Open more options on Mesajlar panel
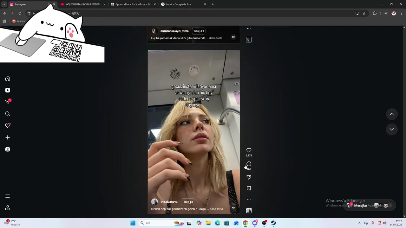Image resolution: width=406 pixels, height=228 pixels. pos(390,205)
